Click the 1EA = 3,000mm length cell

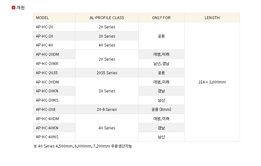click(212, 82)
